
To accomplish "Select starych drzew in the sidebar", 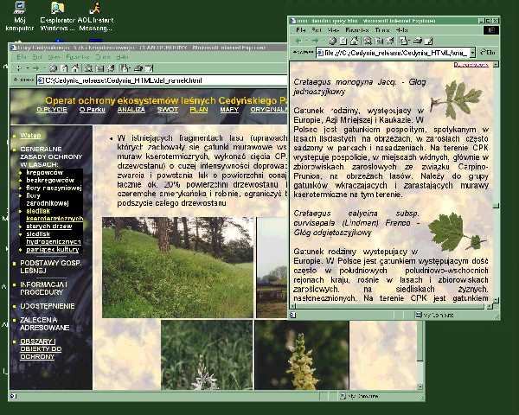I will point(49,227).
